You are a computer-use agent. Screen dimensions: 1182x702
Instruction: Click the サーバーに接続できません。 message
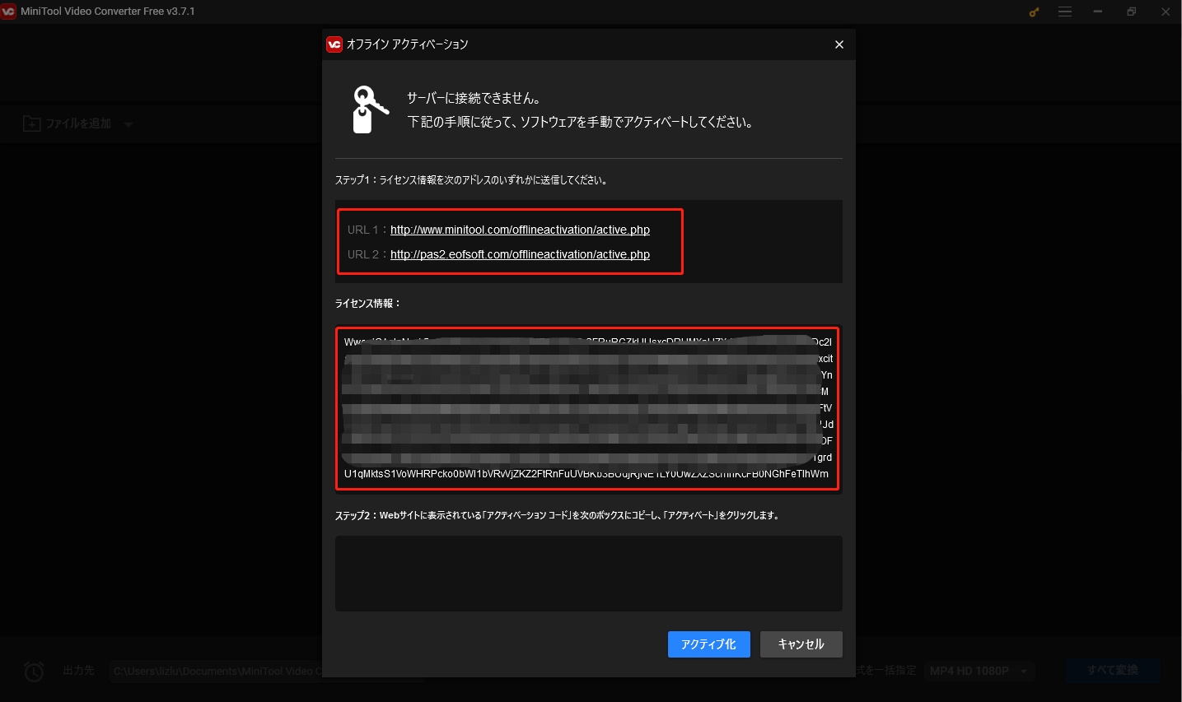(474, 99)
